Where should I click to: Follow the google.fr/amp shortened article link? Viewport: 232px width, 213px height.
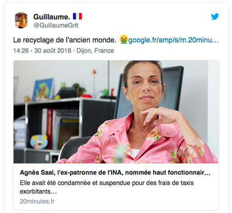[x=173, y=40]
